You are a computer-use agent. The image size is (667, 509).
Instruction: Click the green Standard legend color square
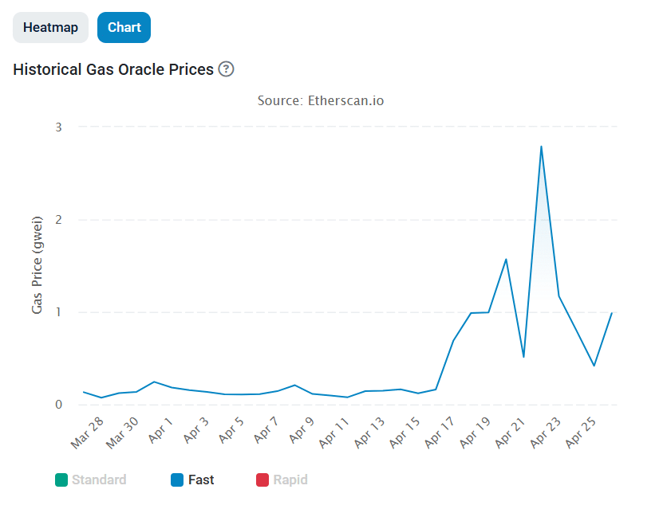pos(61,480)
